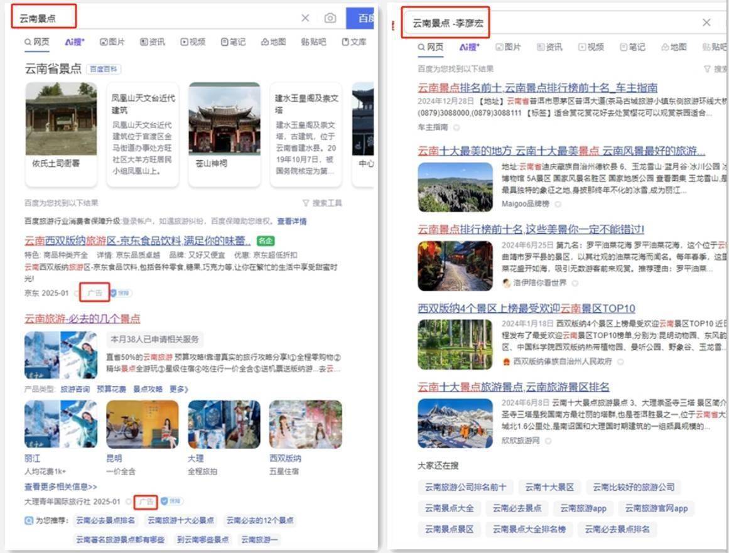Screen dimensions: 729x553
Task: Click recommended search 云南旅游十大必景点
Action: click(x=181, y=520)
